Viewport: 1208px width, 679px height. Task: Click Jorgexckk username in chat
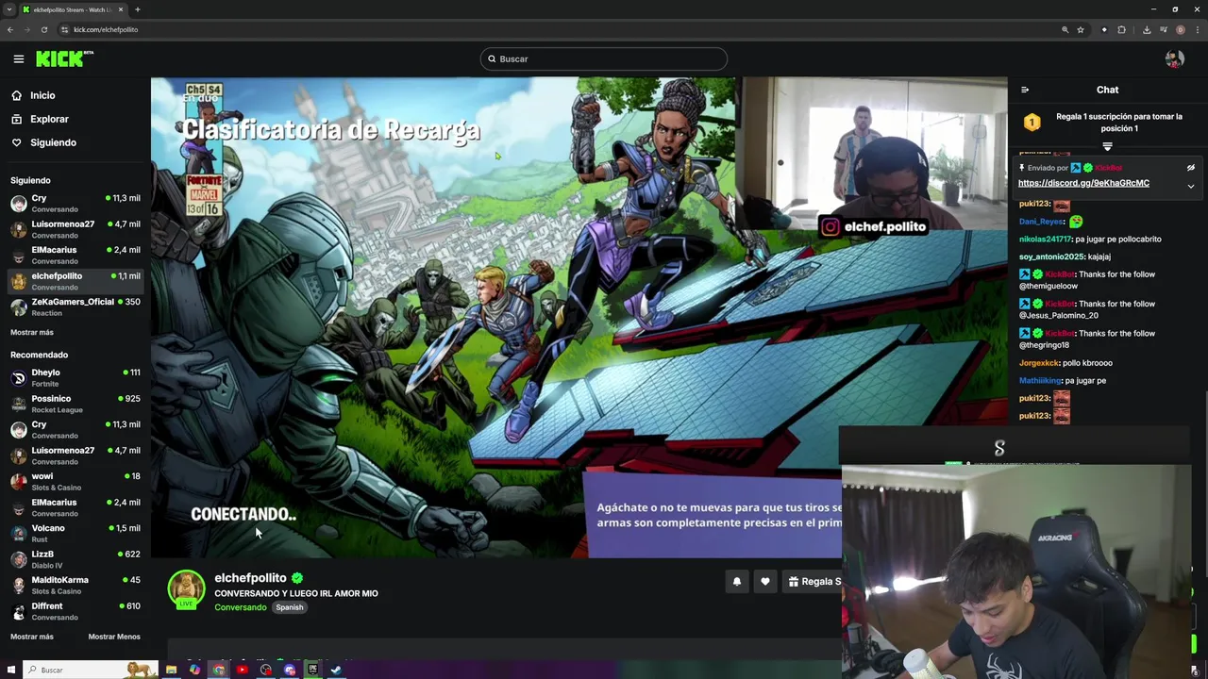[1039, 363]
